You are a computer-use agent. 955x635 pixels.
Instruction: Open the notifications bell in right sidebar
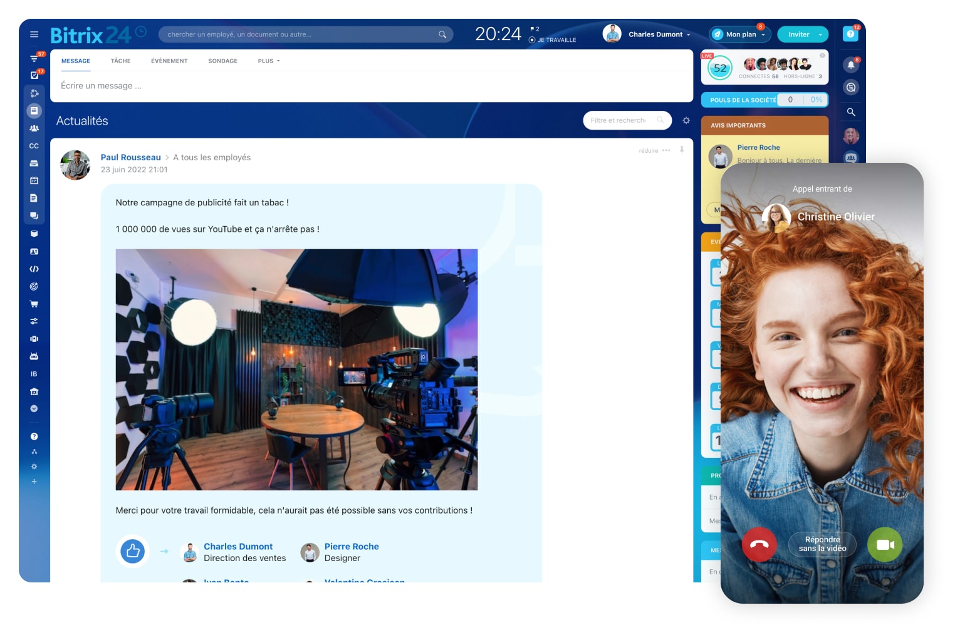(850, 65)
